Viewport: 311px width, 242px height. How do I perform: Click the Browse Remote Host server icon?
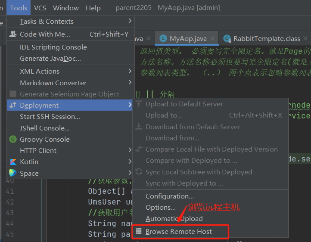pos(139,231)
